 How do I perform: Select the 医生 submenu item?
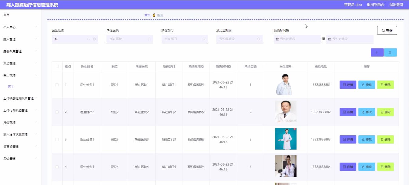point(11,87)
